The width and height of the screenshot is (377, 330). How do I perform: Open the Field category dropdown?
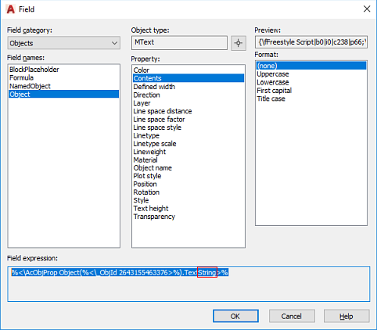click(64, 43)
